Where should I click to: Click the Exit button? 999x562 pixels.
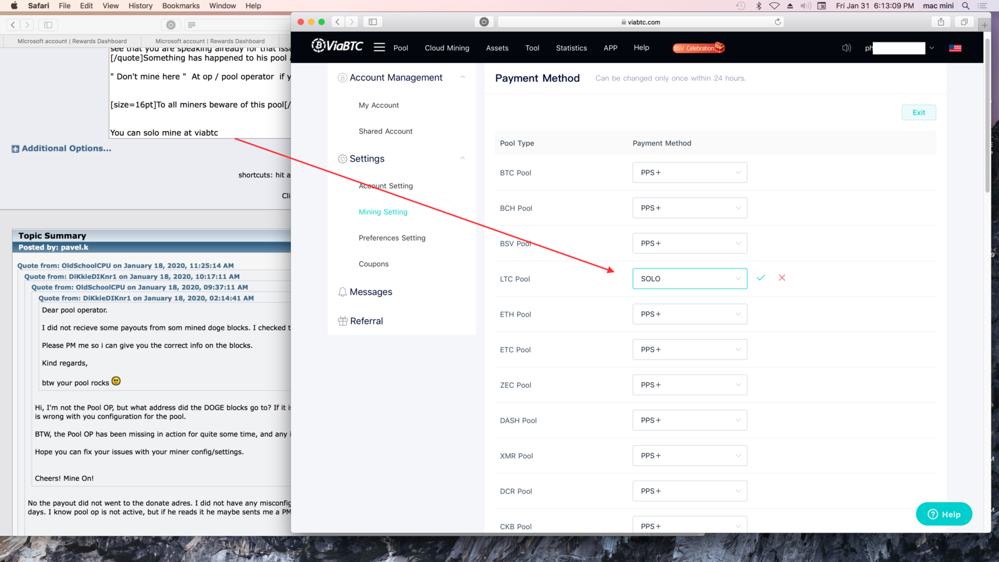tap(918, 112)
